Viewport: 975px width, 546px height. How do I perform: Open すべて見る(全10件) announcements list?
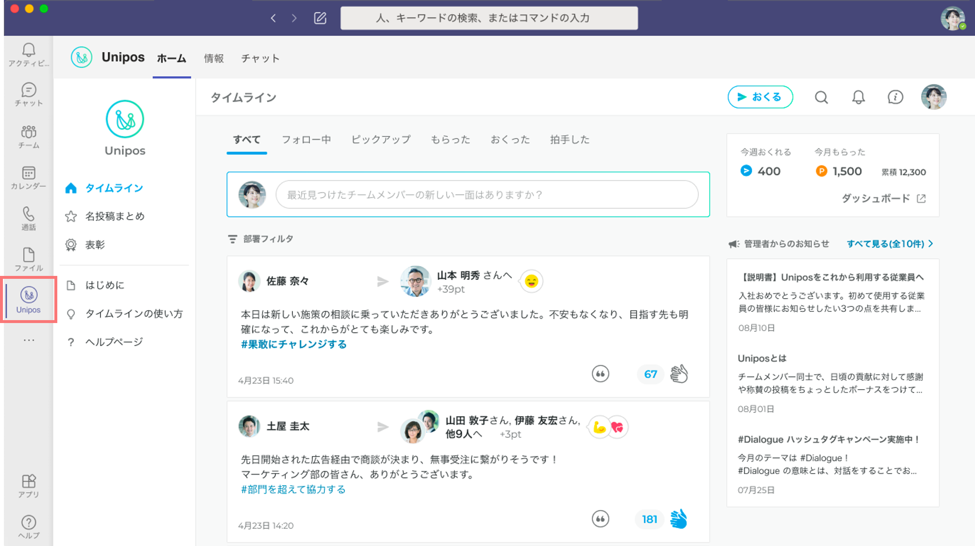pyautogui.click(x=887, y=243)
